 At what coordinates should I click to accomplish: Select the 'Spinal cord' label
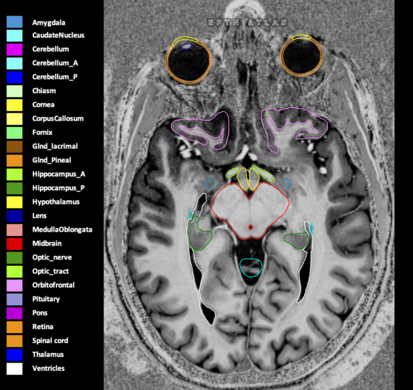click(x=50, y=341)
